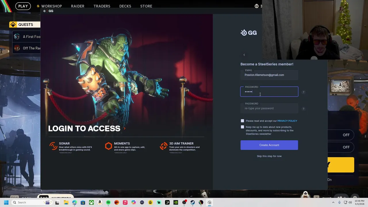Open Apple Music from the taskbar

pyautogui.click(x=125, y=202)
